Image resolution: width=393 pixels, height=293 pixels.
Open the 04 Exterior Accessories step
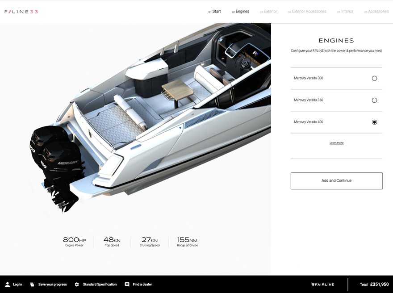pos(307,12)
